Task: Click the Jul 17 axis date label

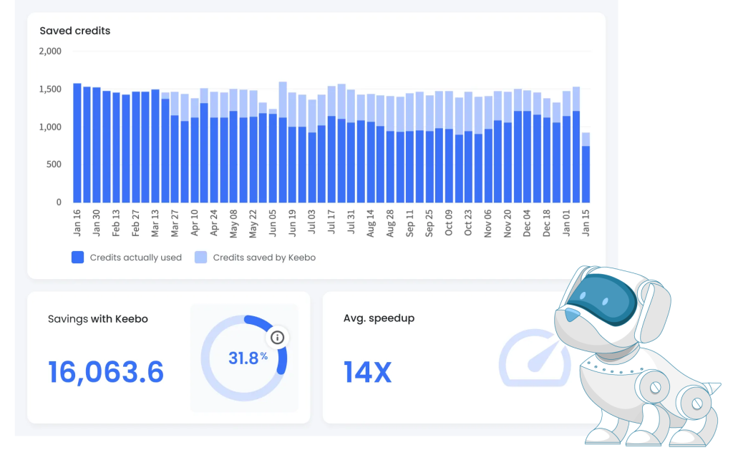Action: point(331,222)
